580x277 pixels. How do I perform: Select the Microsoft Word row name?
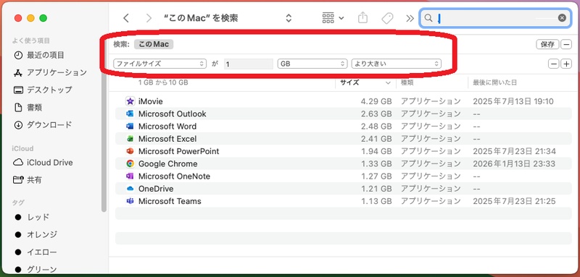tap(167, 127)
